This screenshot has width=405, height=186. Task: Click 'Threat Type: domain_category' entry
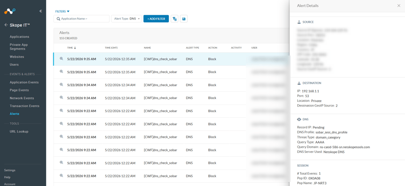[319, 137]
